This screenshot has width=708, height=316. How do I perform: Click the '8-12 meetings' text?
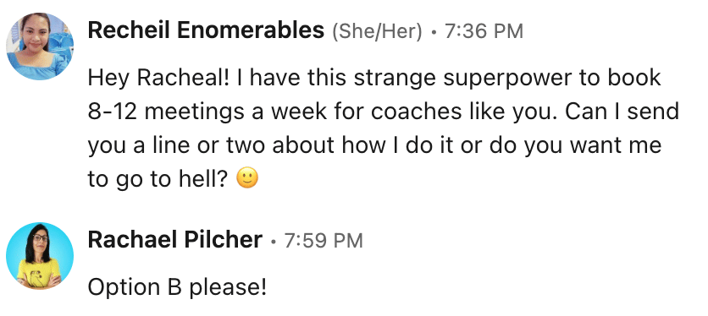[x=167, y=112]
